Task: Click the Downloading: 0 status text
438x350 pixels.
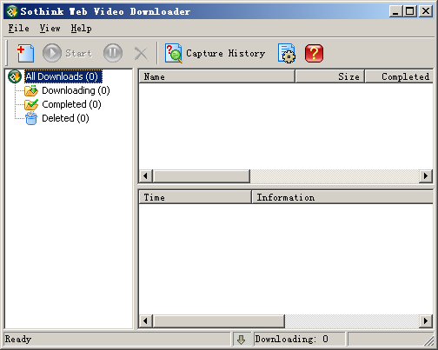Action: click(x=292, y=340)
